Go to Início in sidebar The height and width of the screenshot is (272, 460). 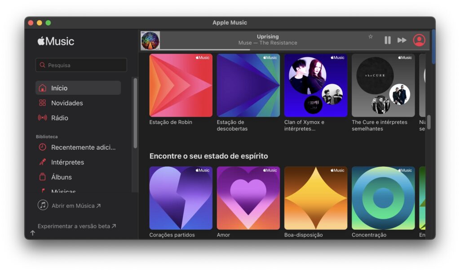[x=78, y=88]
